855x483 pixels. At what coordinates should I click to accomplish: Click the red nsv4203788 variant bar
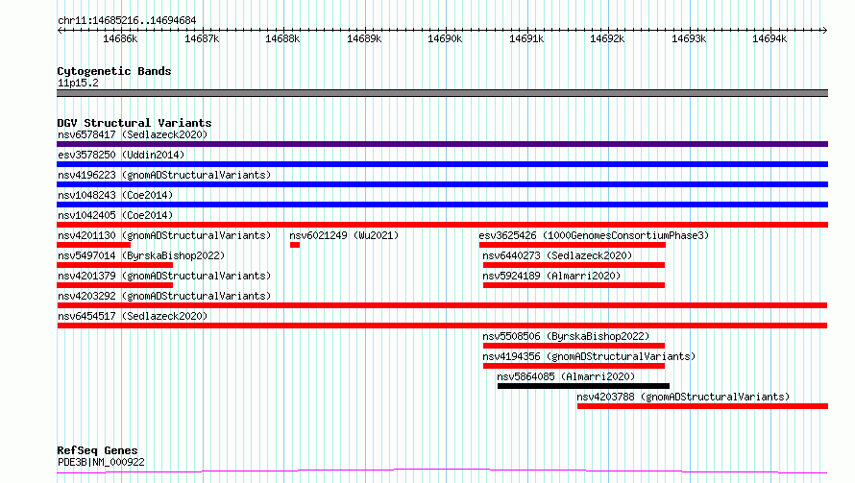pyautogui.click(x=703, y=406)
